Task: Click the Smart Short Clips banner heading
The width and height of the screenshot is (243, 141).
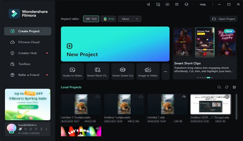Action: coord(187,63)
